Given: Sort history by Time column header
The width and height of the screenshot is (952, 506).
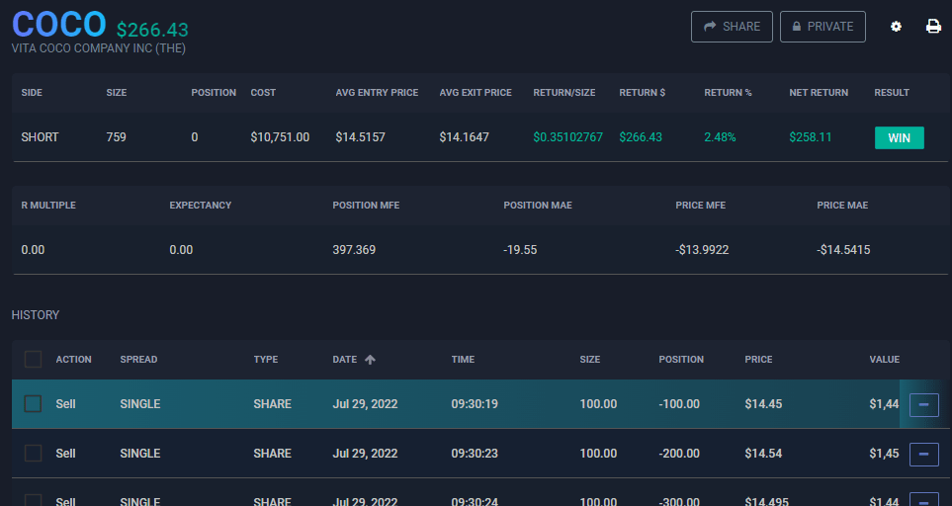Looking at the screenshot, I should tap(464, 360).
